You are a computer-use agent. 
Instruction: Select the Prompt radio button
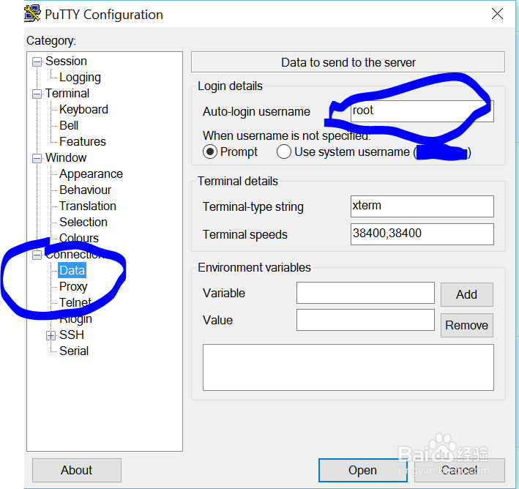210,152
